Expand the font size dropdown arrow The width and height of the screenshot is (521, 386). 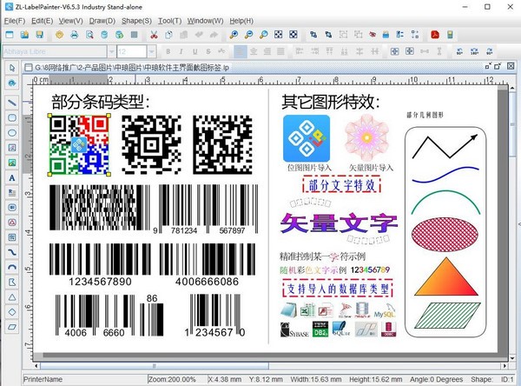(151, 51)
